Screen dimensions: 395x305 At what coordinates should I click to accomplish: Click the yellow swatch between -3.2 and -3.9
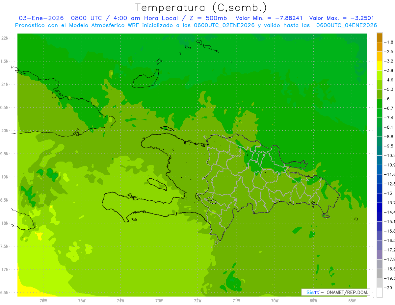point(380,66)
